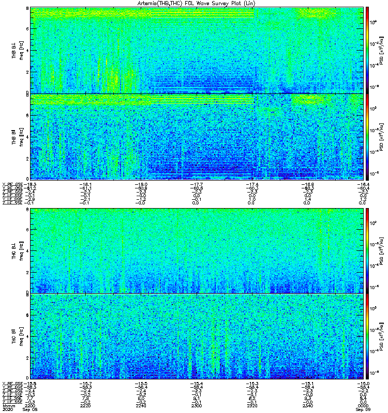
Task: Click the -15.0 X position value
Action: coord(363,384)
